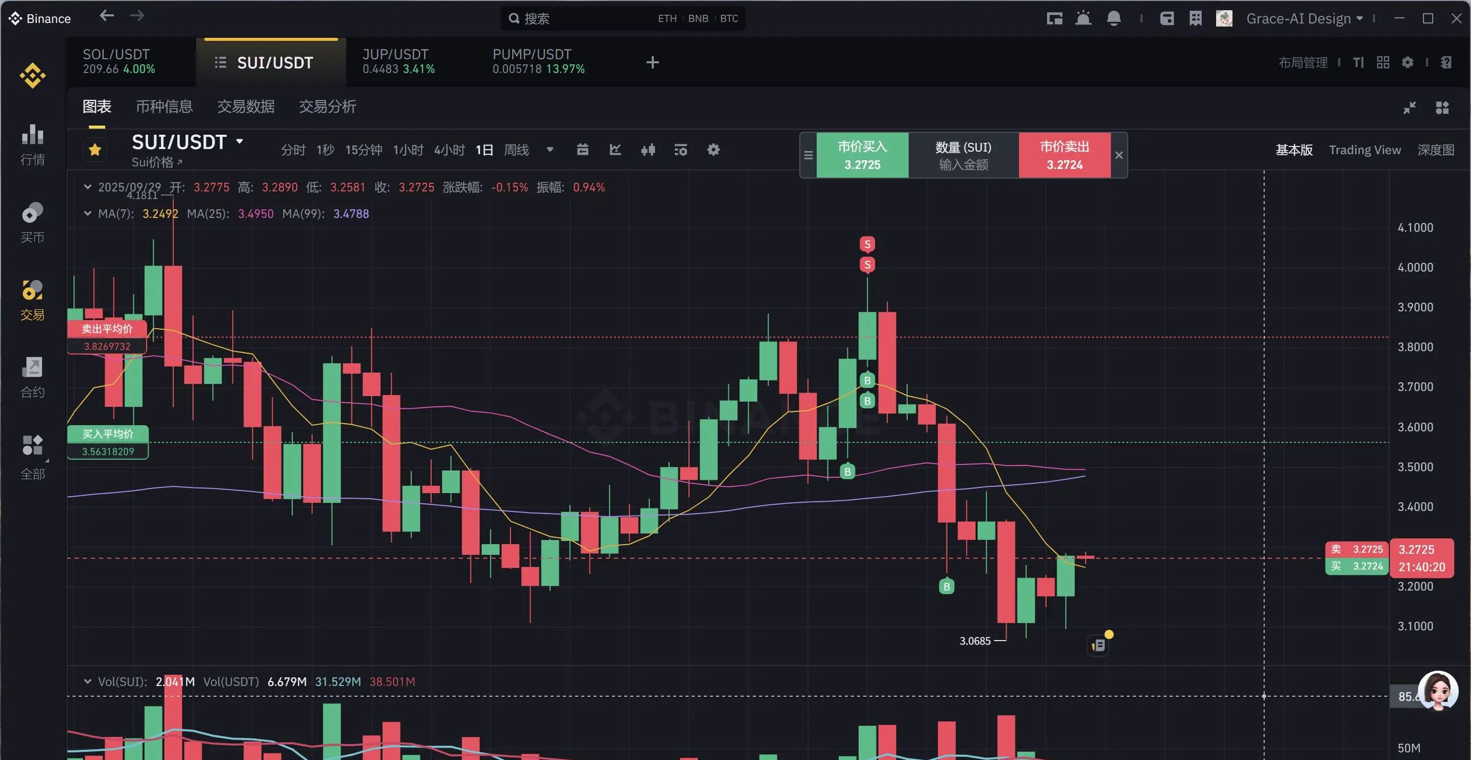This screenshot has height=760, width=1471.
Task: Open the candlestick chart type icon
Action: [648, 150]
